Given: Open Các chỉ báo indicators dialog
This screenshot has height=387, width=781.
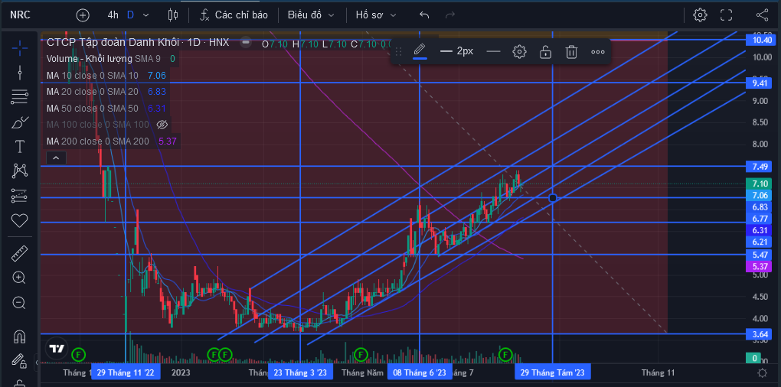Looking at the screenshot, I should [x=234, y=15].
